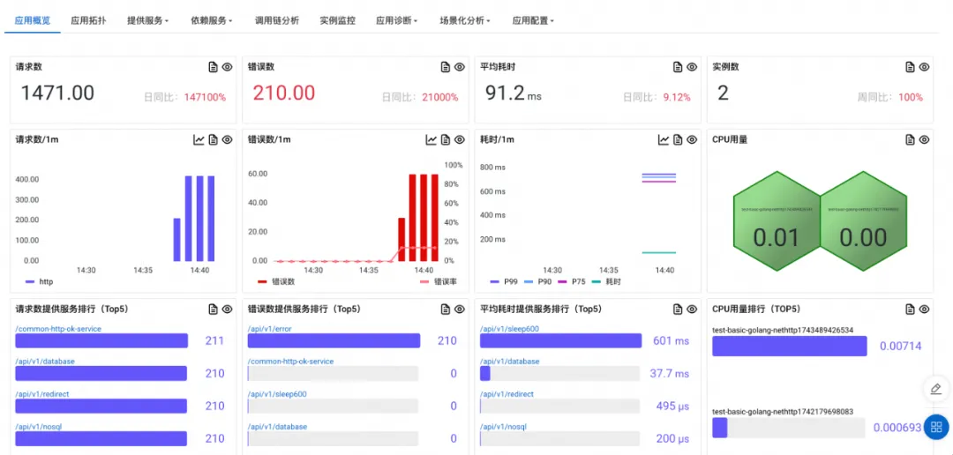This screenshot has width=953, height=455.
Task: Click /api/v1/sleep600 link in 平均耗时 ranking
Action: coord(509,329)
